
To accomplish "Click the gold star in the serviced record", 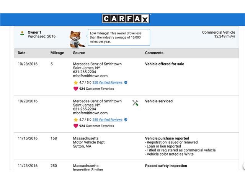I will point(76,120).
